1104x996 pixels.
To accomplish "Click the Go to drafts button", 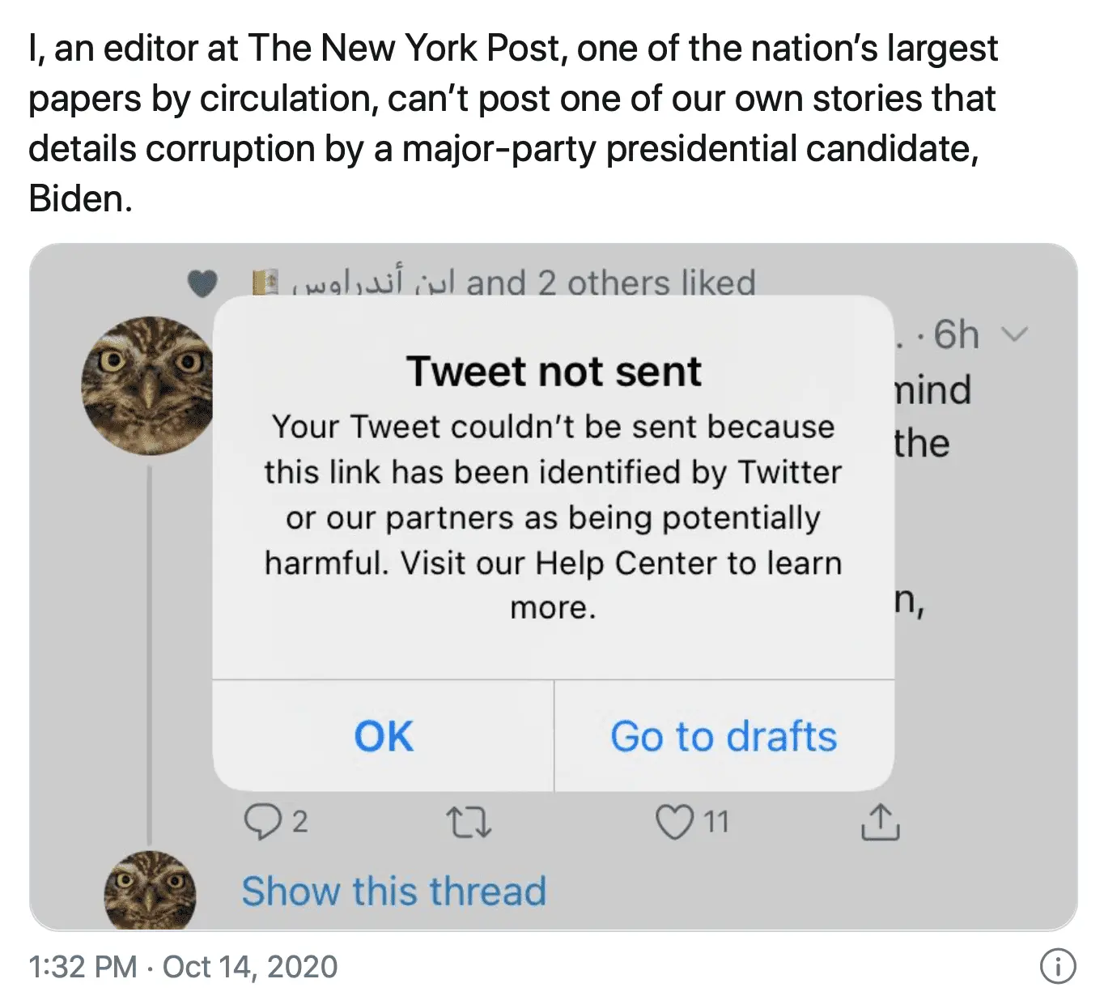I will 724,736.
